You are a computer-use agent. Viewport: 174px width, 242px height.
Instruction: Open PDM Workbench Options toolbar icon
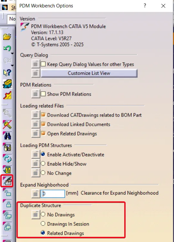(x=7, y=181)
